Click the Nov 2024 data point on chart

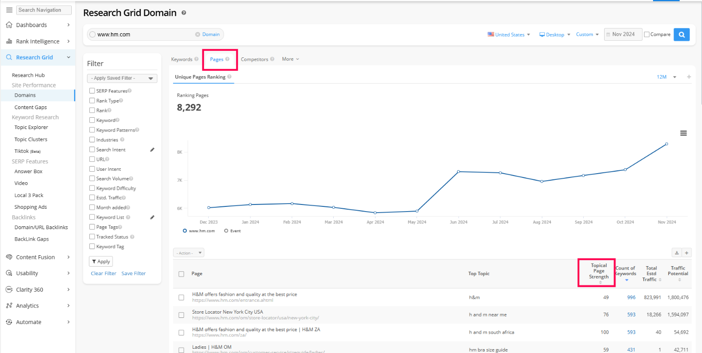pyautogui.click(x=666, y=144)
